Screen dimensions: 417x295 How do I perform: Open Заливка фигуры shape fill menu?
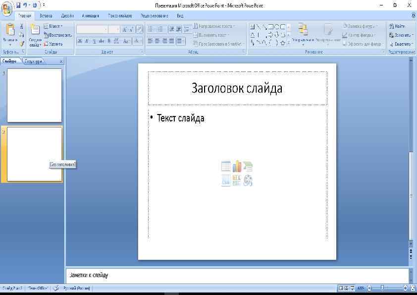click(x=361, y=26)
